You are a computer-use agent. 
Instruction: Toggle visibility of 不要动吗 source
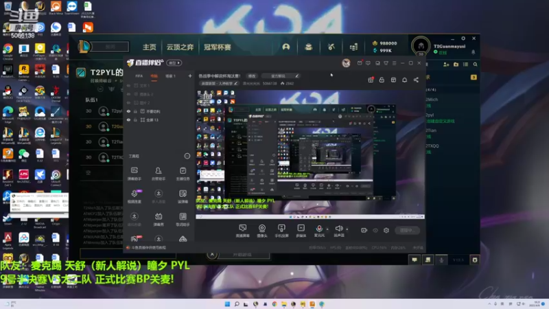[x=128, y=111]
